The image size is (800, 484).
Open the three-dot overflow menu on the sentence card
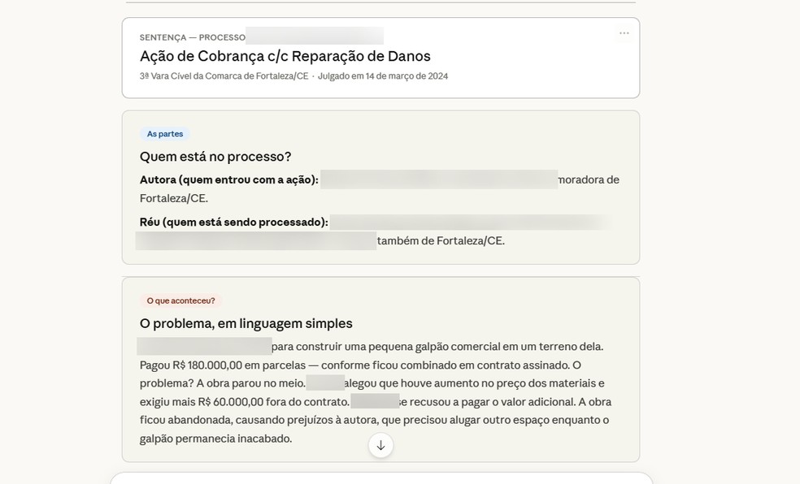624,33
